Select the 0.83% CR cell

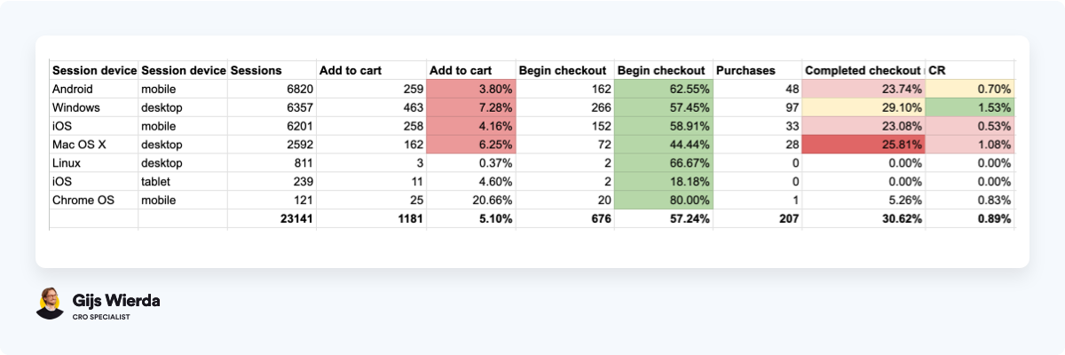(969, 200)
